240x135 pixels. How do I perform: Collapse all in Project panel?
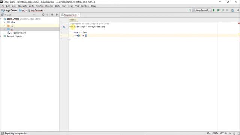point(47,15)
